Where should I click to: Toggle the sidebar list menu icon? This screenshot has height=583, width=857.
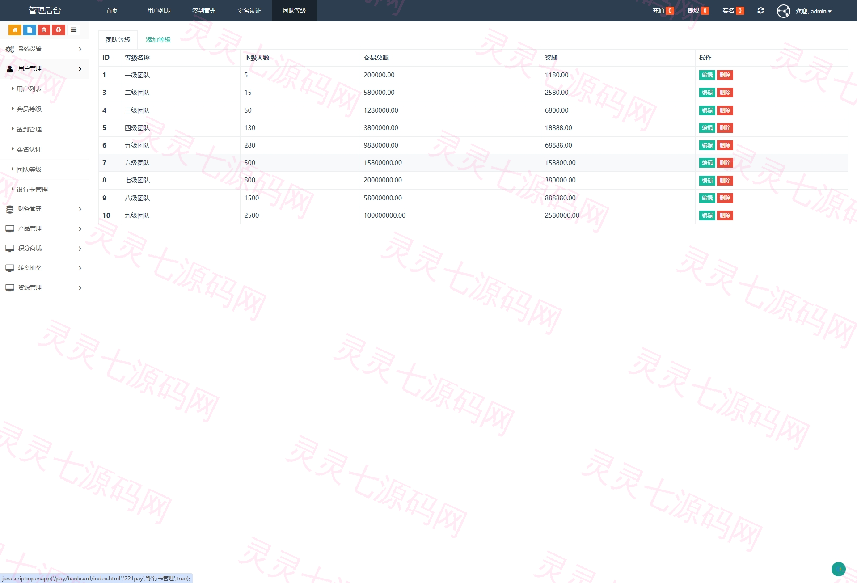pyautogui.click(x=74, y=30)
